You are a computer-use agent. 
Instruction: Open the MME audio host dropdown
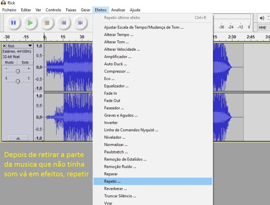point(263,28)
